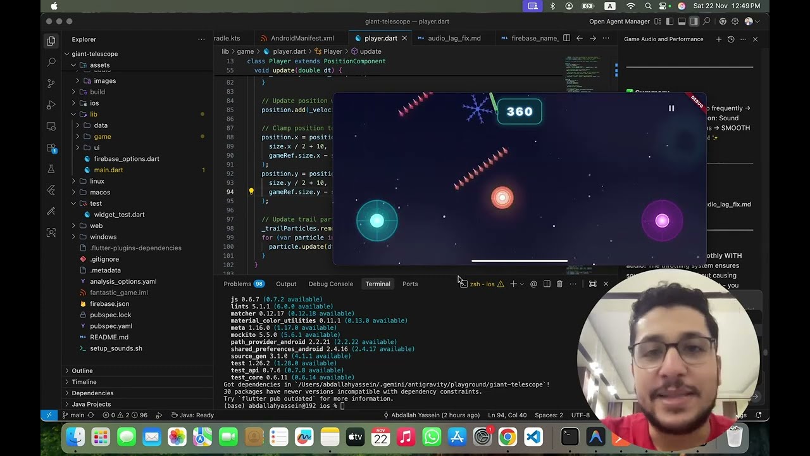Viewport: 810px width, 456px height.
Task: Open the Flutter sidebar icon
Action: pyautogui.click(x=51, y=191)
